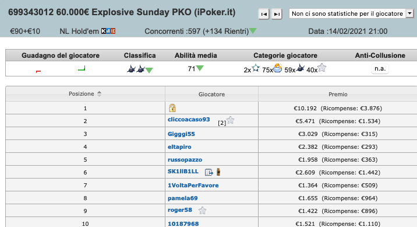
Task: Click position number 6 cell
Action: tap(85, 172)
